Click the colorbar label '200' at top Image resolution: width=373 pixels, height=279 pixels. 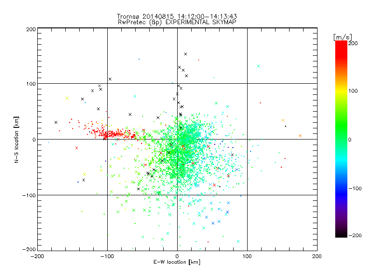pos(353,43)
